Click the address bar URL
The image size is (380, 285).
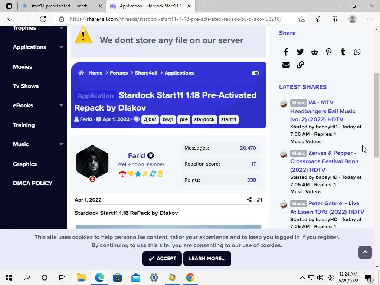pyautogui.click(x=176, y=19)
